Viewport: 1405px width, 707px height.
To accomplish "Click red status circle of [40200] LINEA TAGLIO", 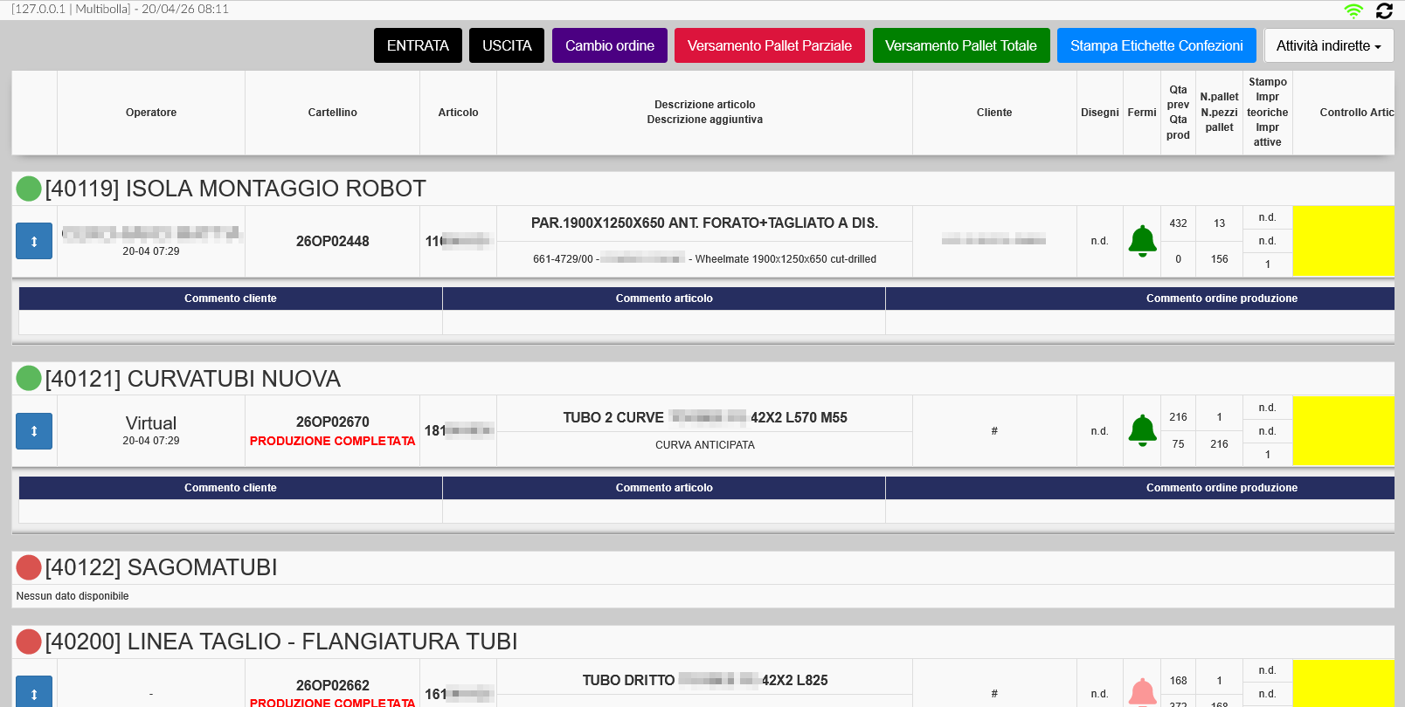I will point(29,642).
